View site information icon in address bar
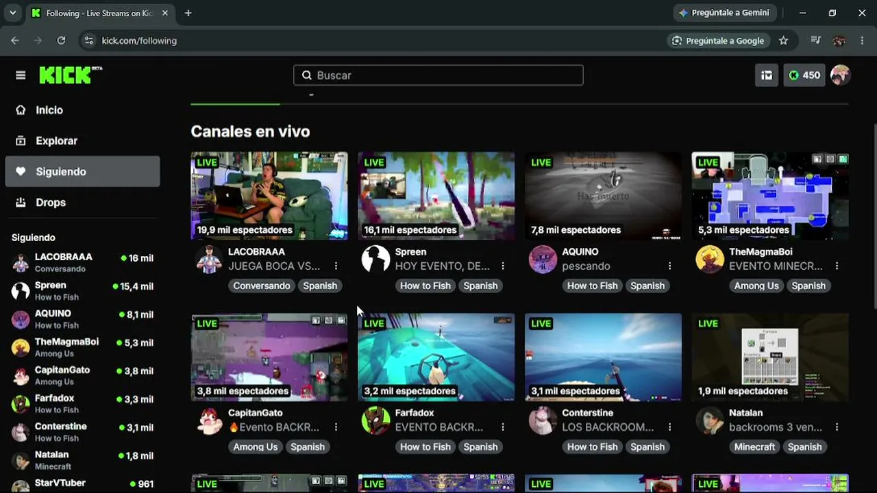 click(88, 40)
